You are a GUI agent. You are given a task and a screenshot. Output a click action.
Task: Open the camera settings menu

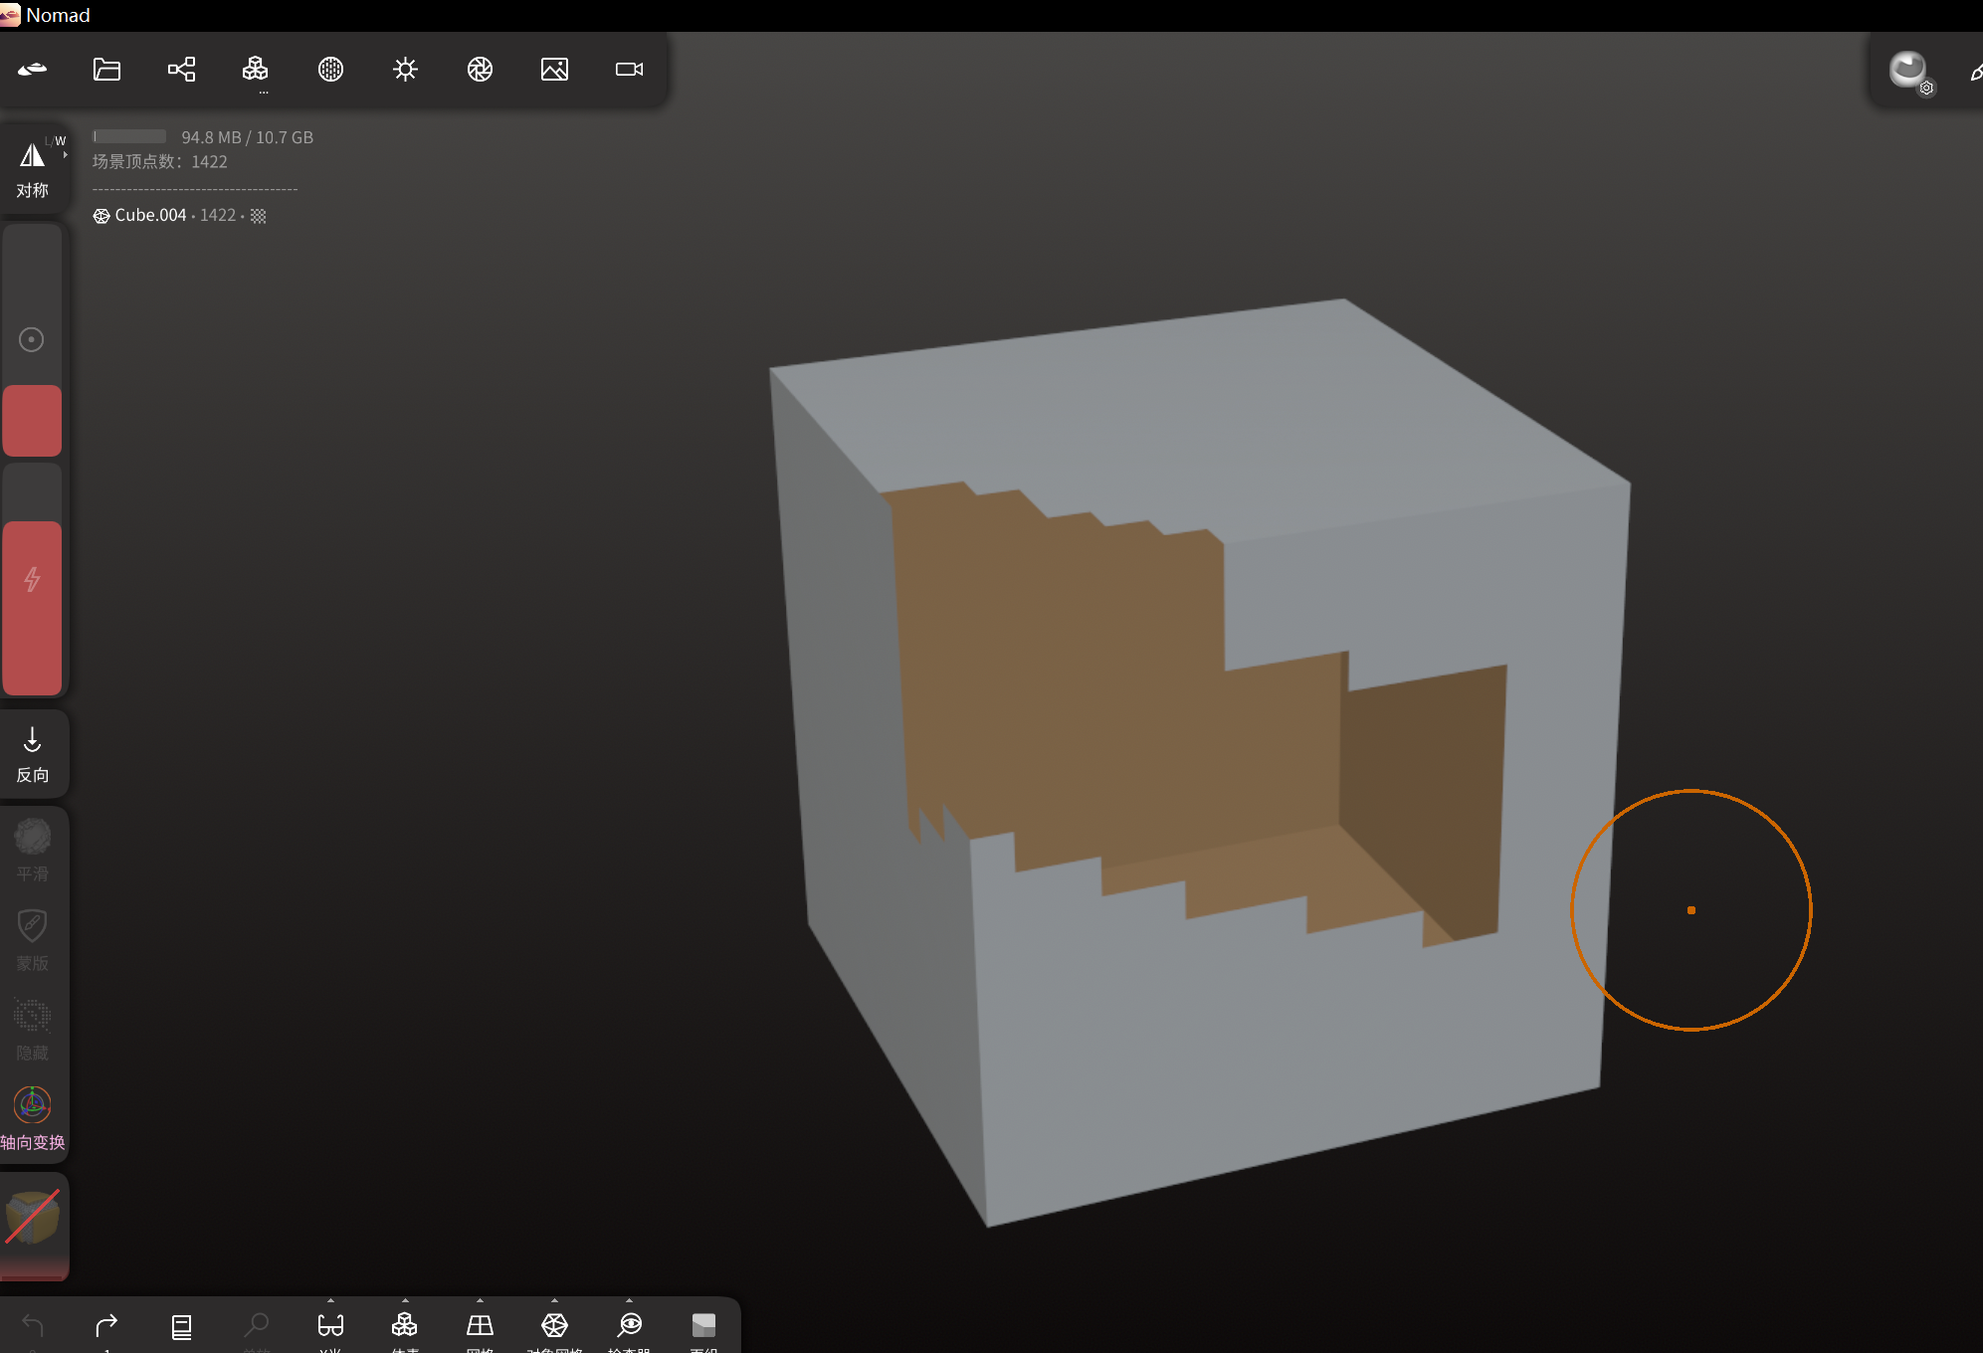pos(629,69)
